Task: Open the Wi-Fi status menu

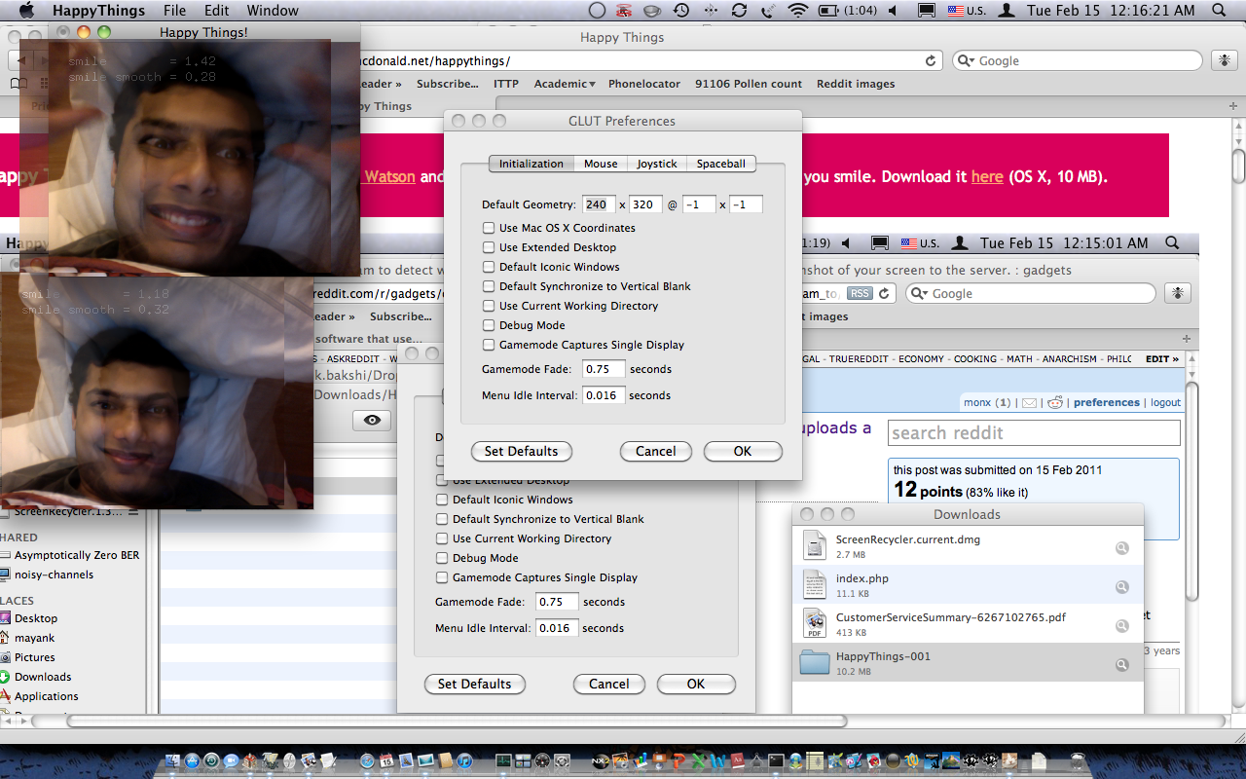Action: point(798,11)
